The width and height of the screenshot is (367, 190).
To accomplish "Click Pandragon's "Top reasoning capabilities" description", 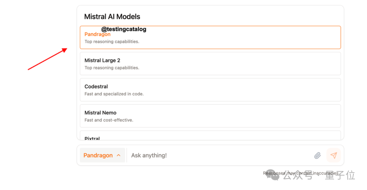I will [x=112, y=42].
